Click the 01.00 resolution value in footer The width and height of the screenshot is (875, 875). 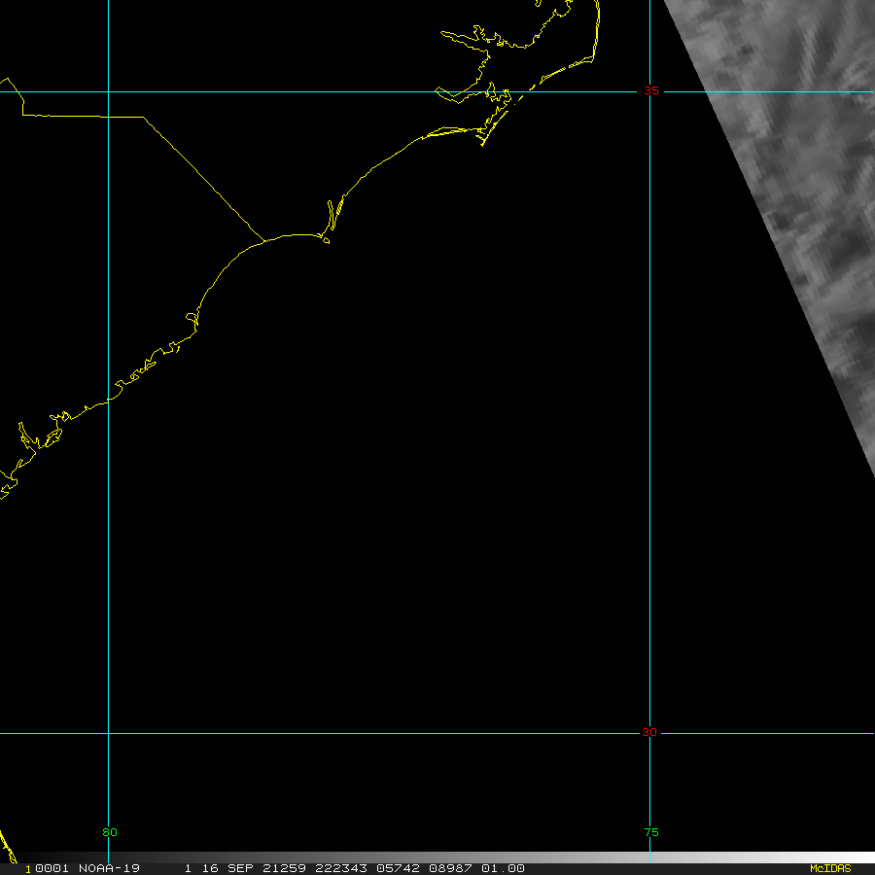(505, 868)
